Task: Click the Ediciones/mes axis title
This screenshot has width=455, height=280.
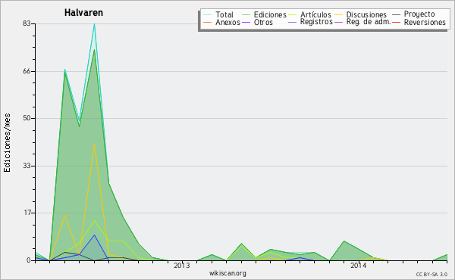Action: click(x=7, y=142)
